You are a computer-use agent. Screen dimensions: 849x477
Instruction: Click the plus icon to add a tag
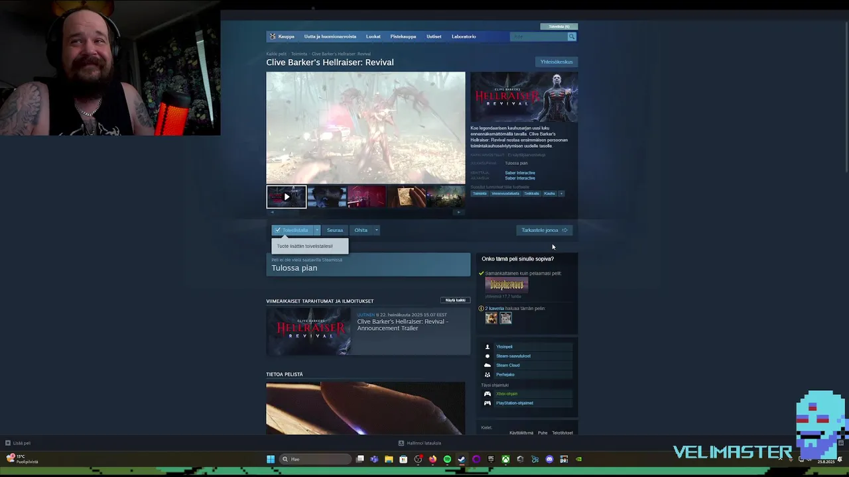click(561, 193)
